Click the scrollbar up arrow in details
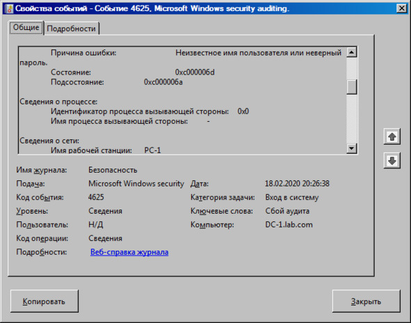The height and width of the screenshot is (323, 411). click(351, 52)
